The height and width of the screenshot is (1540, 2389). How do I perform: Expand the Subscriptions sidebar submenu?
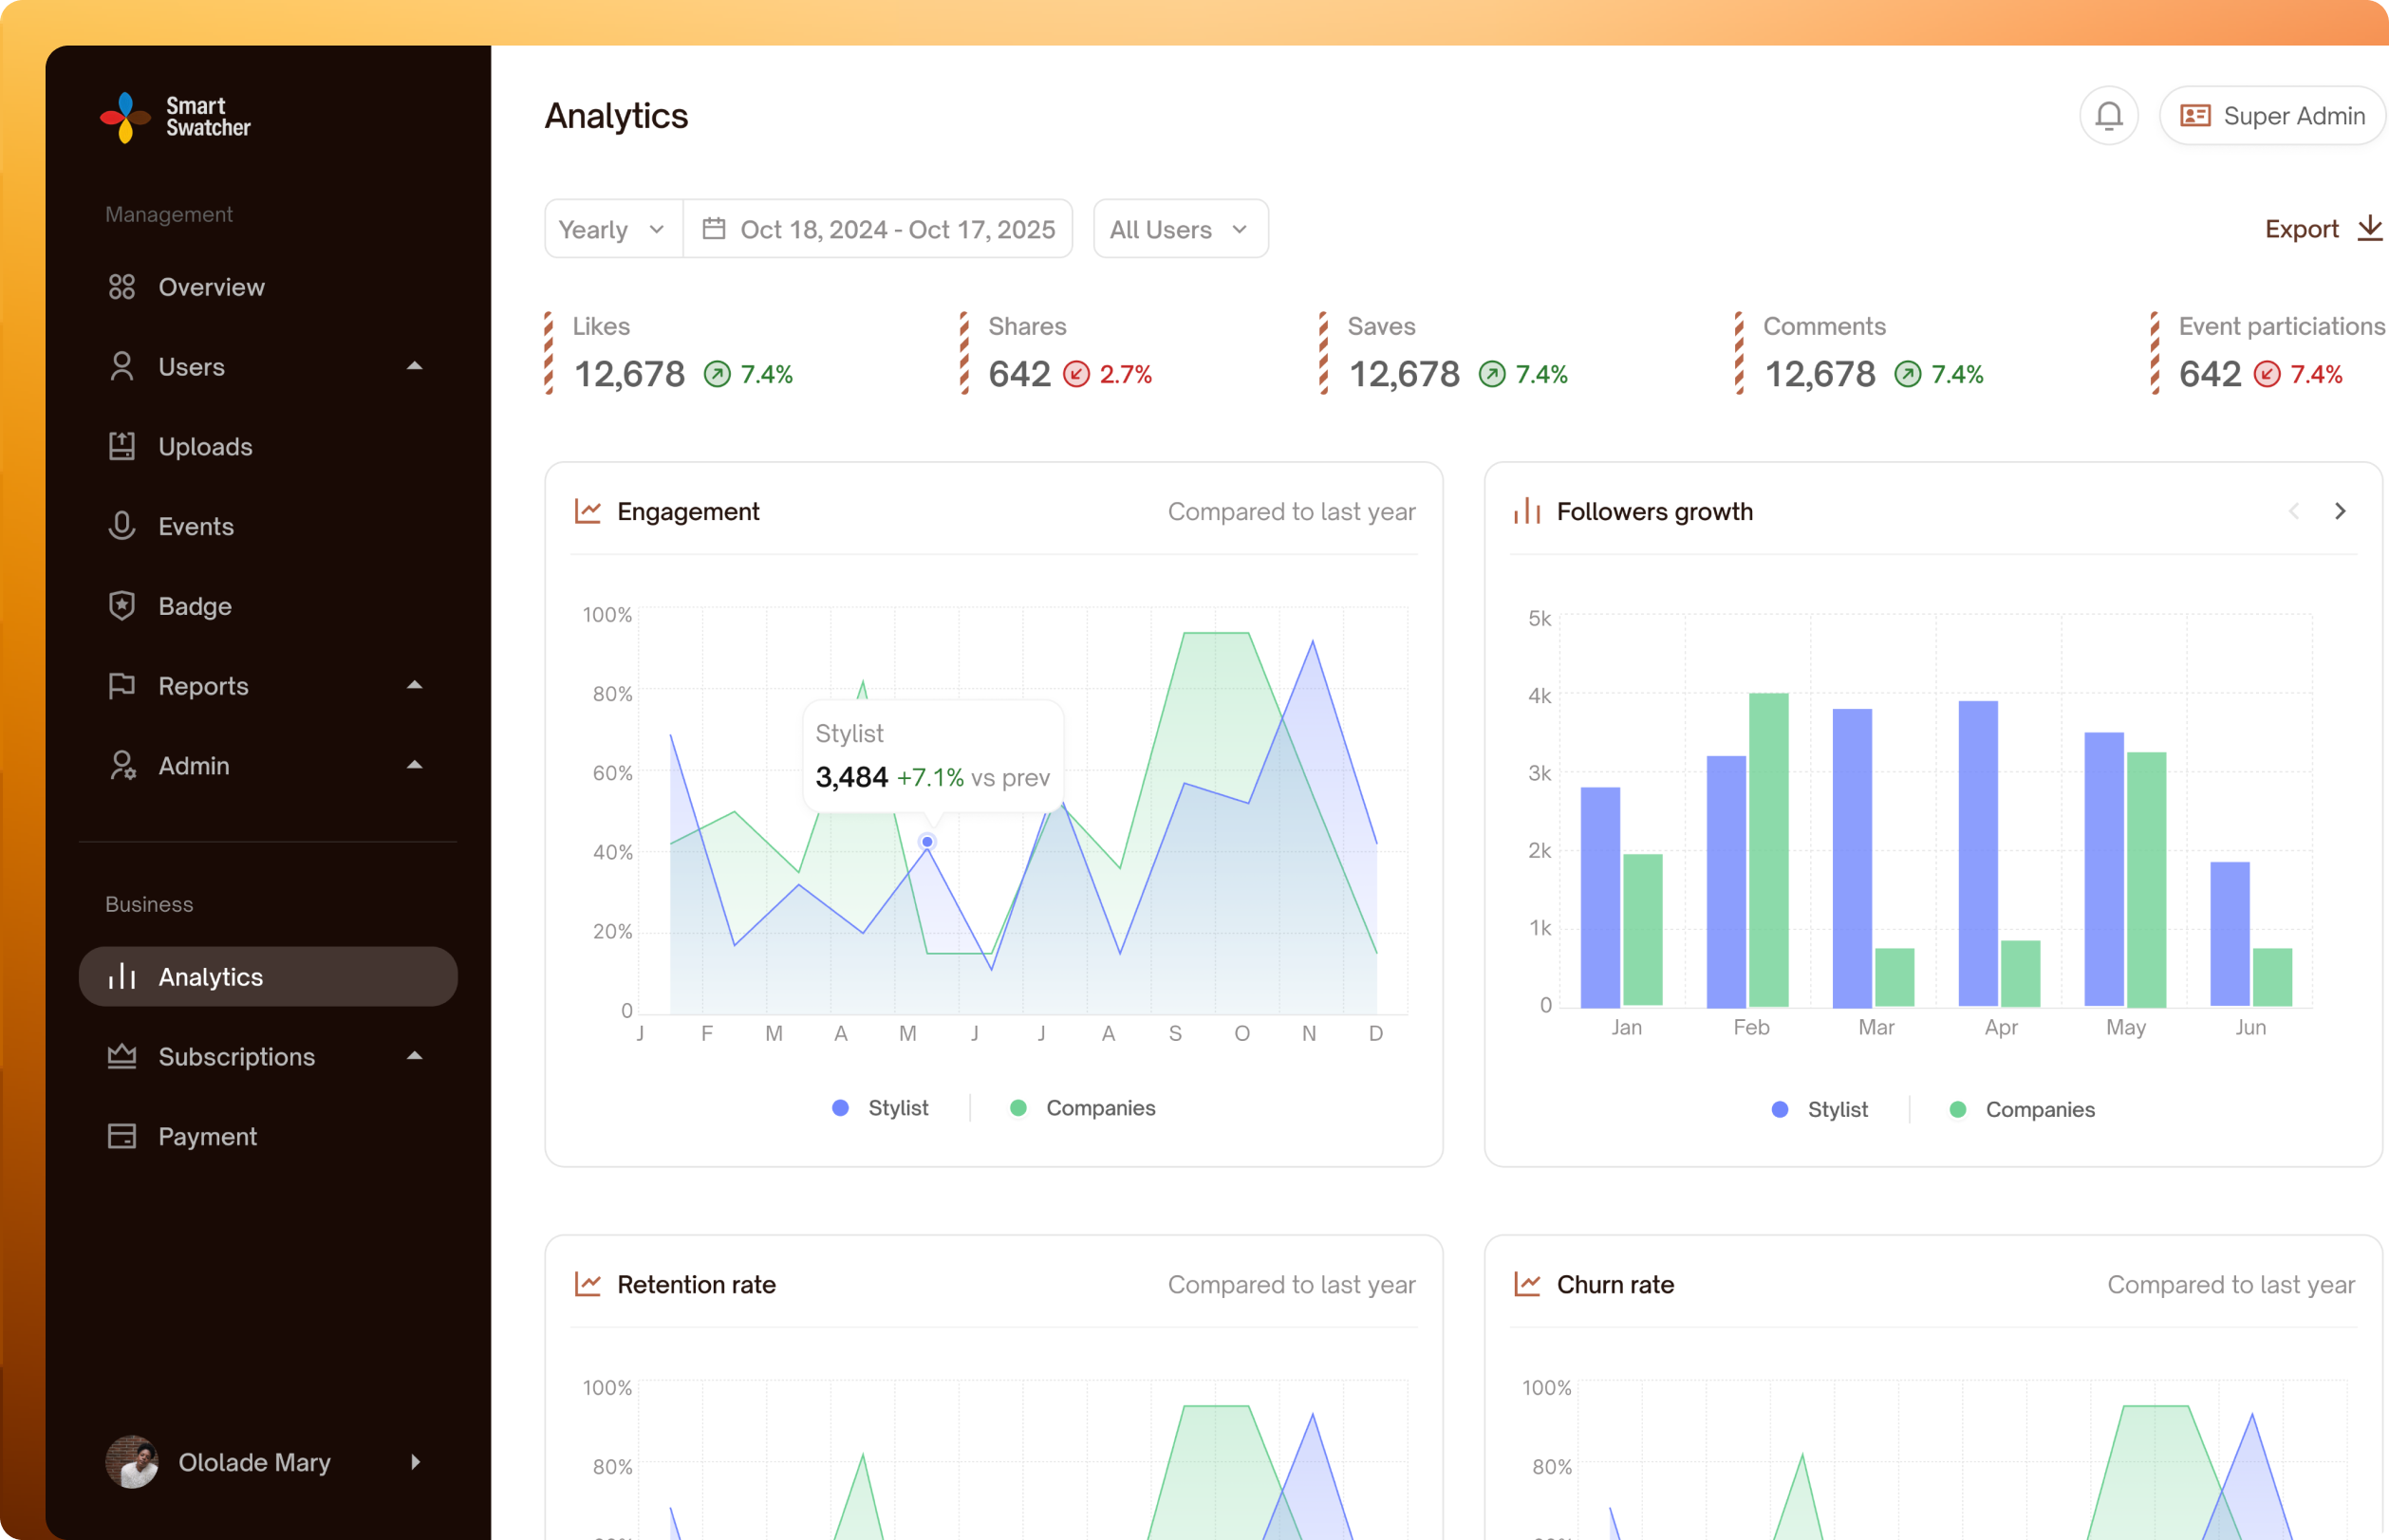[x=414, y=1056]
